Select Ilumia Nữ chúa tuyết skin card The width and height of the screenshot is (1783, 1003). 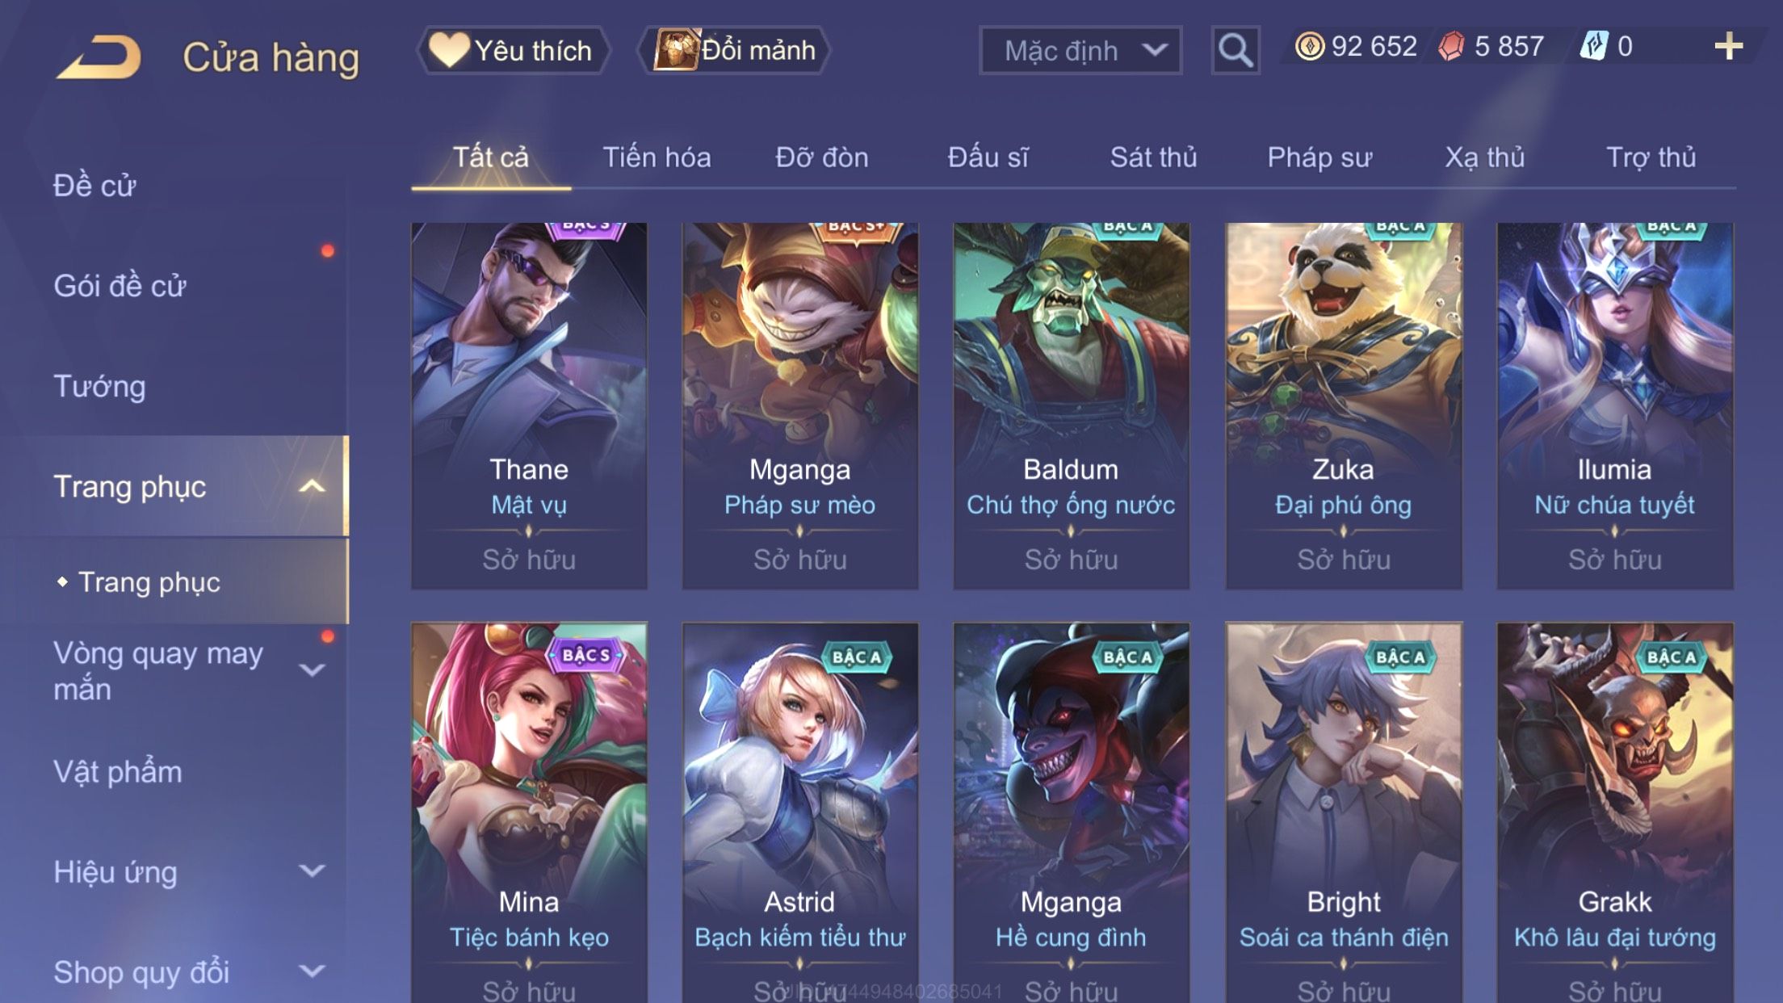tap(1615, 405)
